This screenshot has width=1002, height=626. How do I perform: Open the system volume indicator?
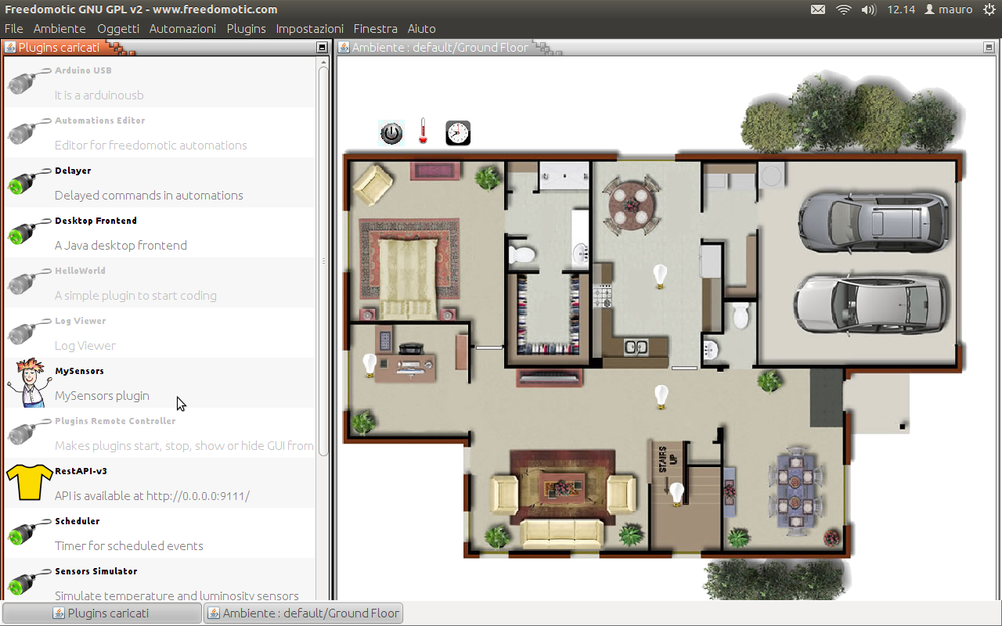[868, 10]
